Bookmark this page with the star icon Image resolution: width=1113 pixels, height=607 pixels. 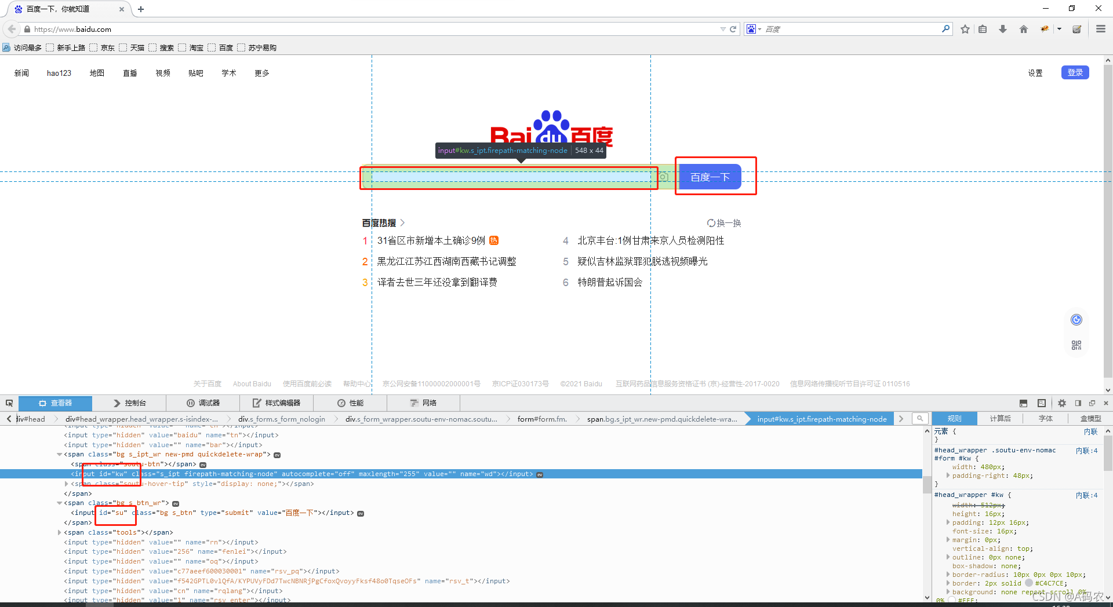(x=965, y=29)
